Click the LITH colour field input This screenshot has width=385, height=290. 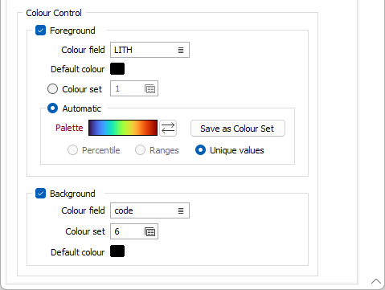[149, 50]
